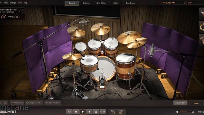Adjust the Tuning knob

17,17
